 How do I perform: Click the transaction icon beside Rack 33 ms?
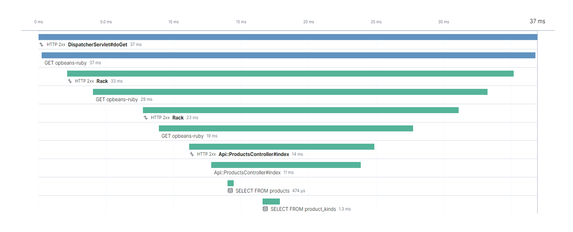click(70, 81)
